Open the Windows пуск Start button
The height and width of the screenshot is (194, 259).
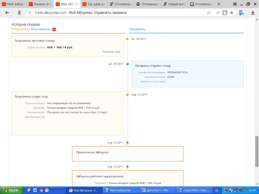[12, 190]
